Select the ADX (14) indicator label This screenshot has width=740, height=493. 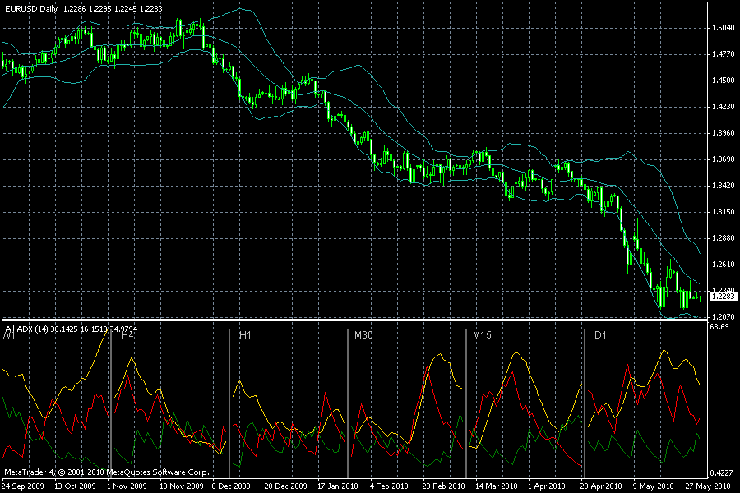32,329
